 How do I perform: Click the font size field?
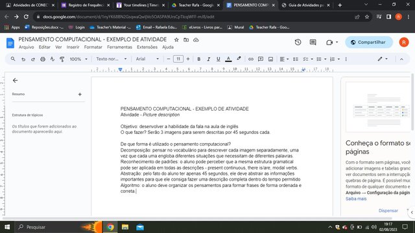point(178,59)
